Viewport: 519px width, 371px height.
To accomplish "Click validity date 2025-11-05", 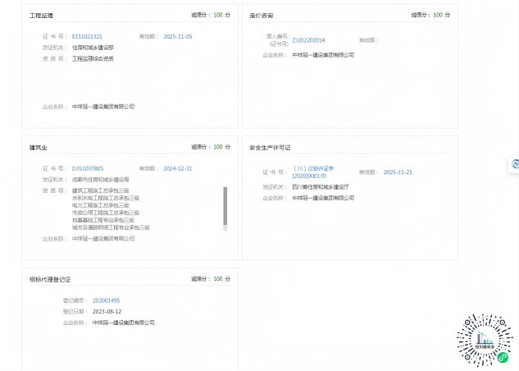I will coord(178,36).
